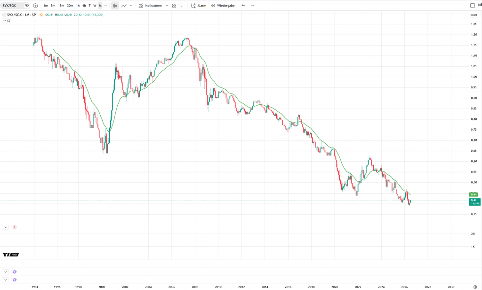
Task: Click the 0,42 current price label
Action: coord(474,202)
